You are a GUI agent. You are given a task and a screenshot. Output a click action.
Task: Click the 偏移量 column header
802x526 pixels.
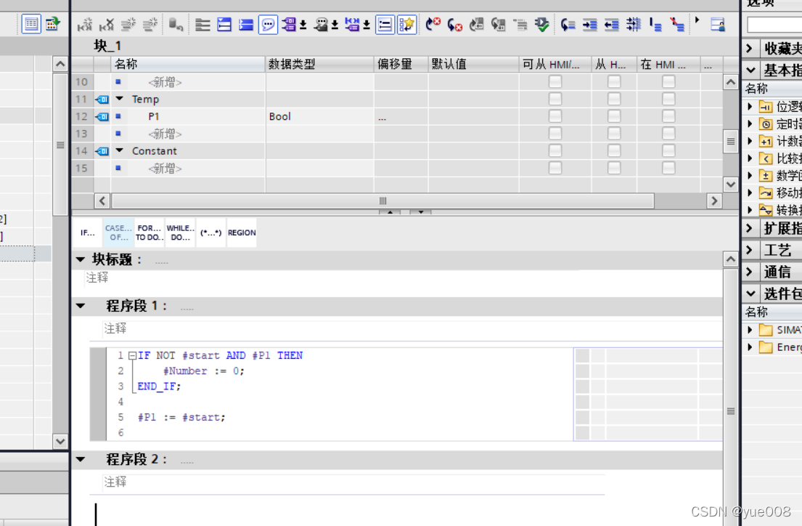[x=401, y=64]
